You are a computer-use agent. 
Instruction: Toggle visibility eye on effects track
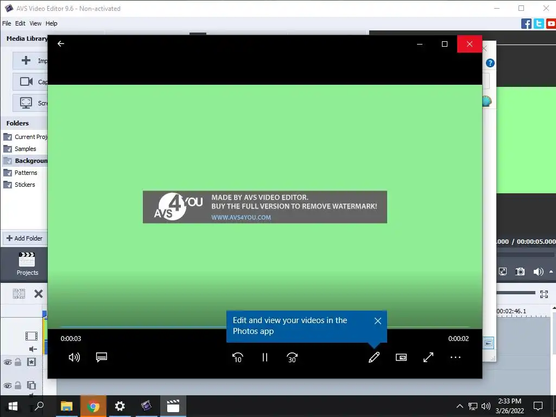click(8, 362)
